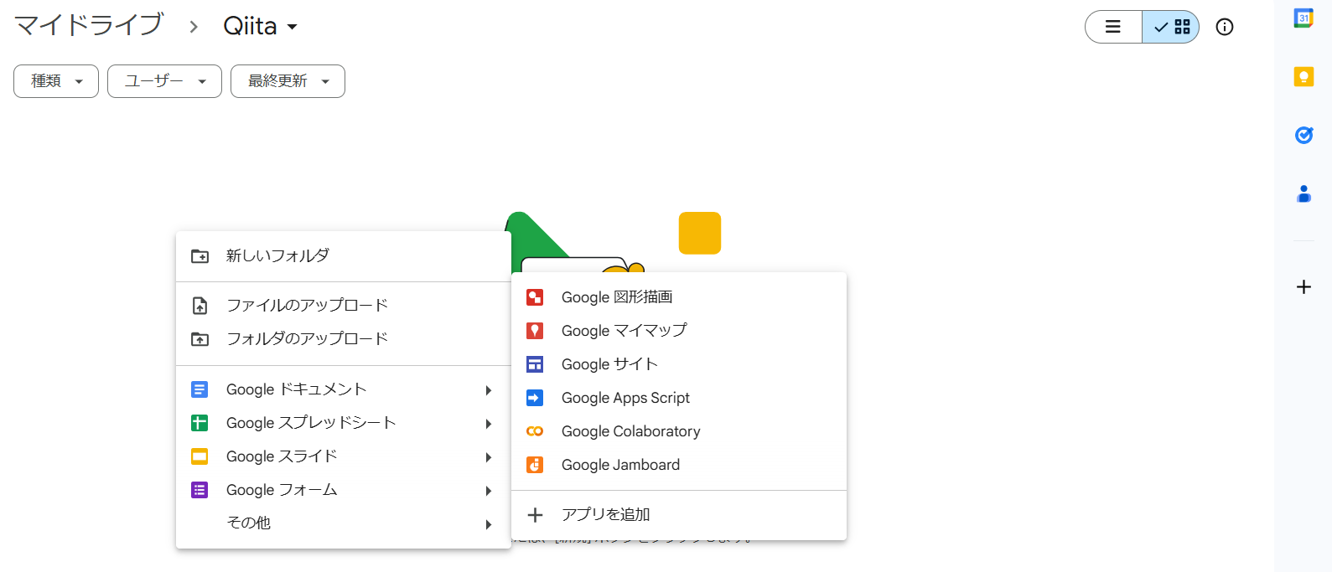Expand the Google フォーム submenu arrow
This screenshot has height=572, width=1332.
pos(488,491)
